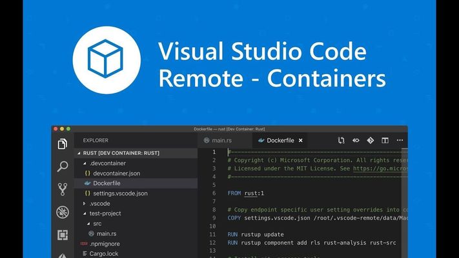
Task: Close the Dockerfile tab
Action: coord(301,141)
